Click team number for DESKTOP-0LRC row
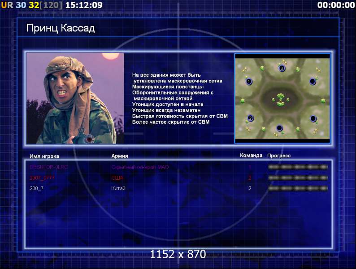The width and height of the screenshot is (356, 269). [x=250, y=167]
